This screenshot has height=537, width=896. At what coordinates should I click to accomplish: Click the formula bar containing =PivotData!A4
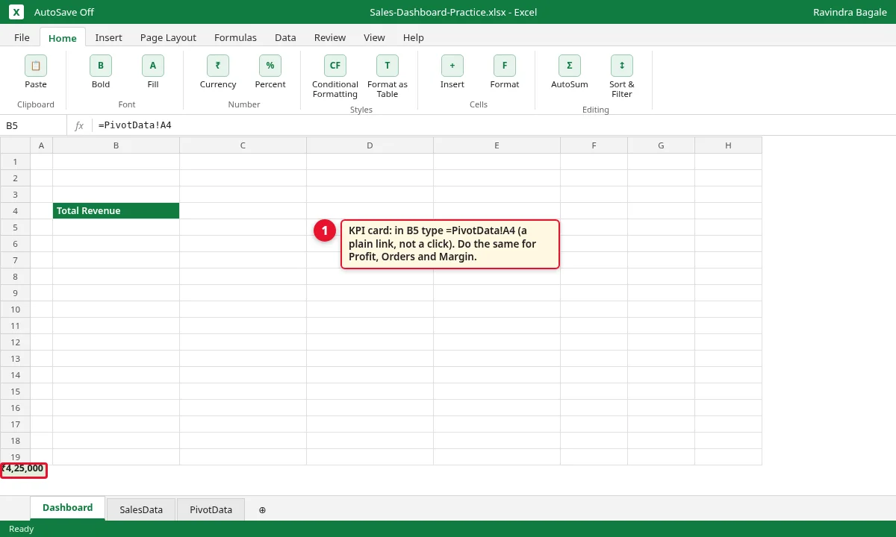pos(493,125)
